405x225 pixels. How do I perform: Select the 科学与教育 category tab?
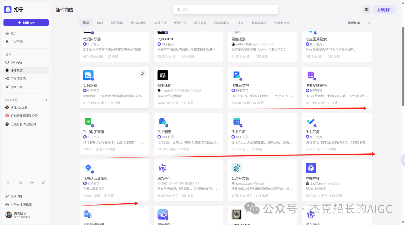coord(222,23)
